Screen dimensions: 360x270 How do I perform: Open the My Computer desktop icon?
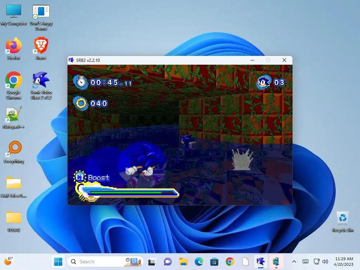click(x=14, y=15)
